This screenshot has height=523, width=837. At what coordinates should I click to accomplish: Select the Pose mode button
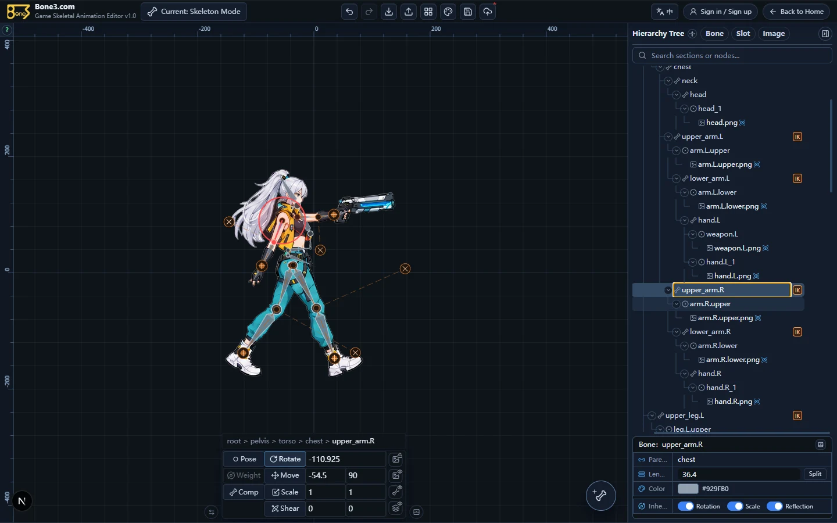pos(244,458)
